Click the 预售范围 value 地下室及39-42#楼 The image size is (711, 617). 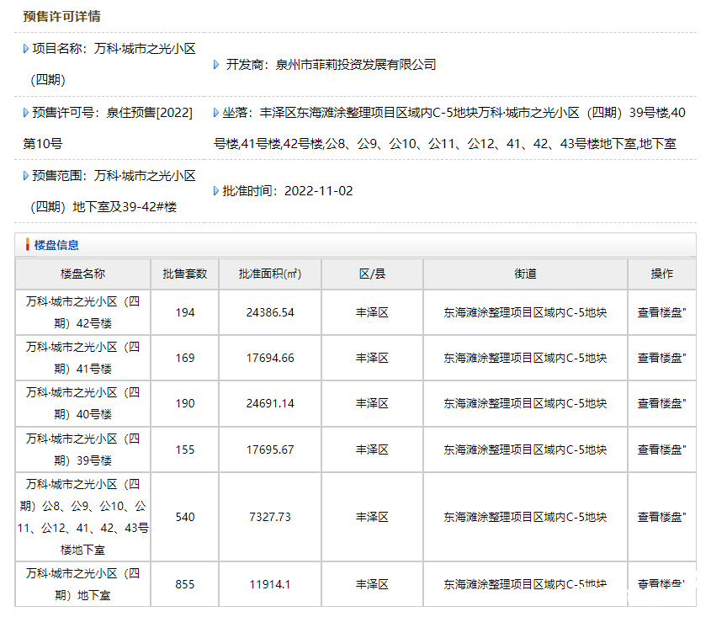click(125, 207)
